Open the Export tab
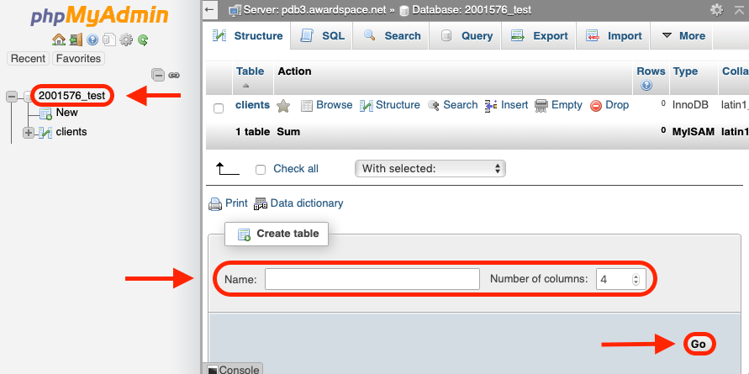 [x=540, y=36]
